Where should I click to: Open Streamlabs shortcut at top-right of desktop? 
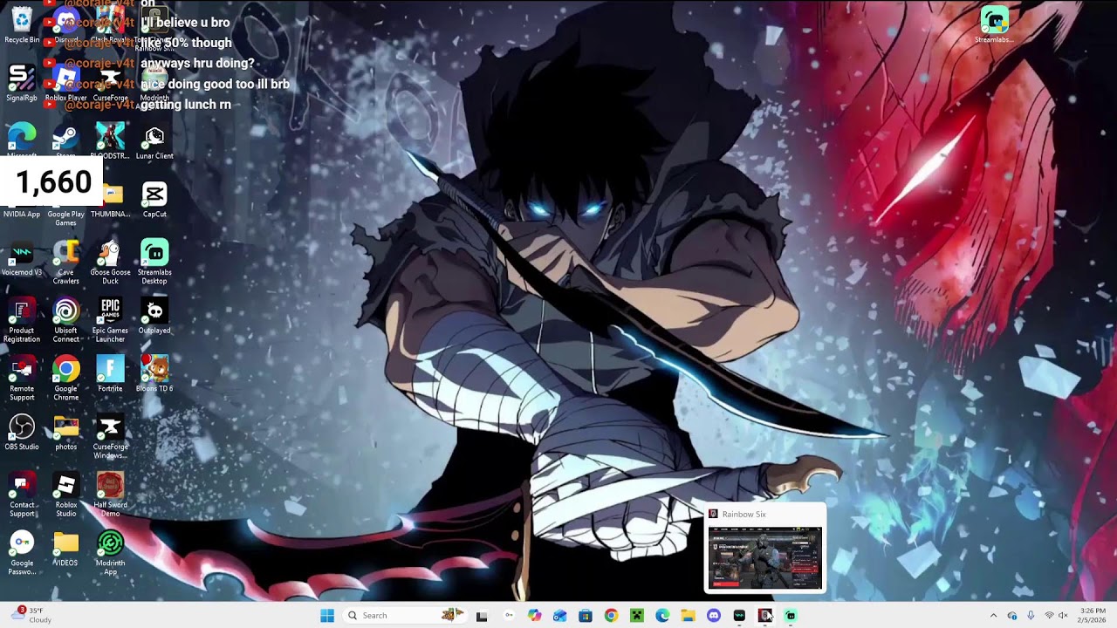994,25
